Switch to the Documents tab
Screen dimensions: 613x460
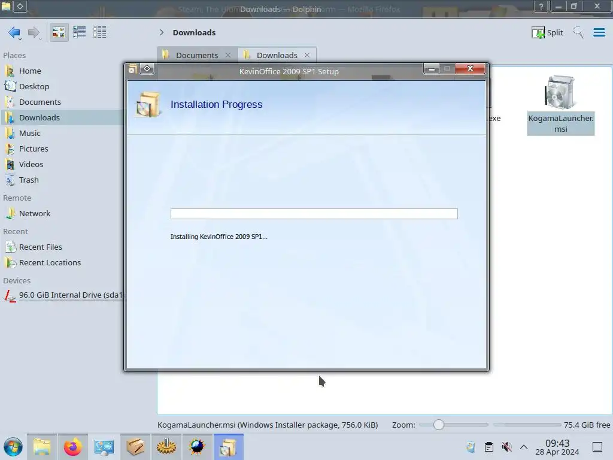[x=196, y=55]
